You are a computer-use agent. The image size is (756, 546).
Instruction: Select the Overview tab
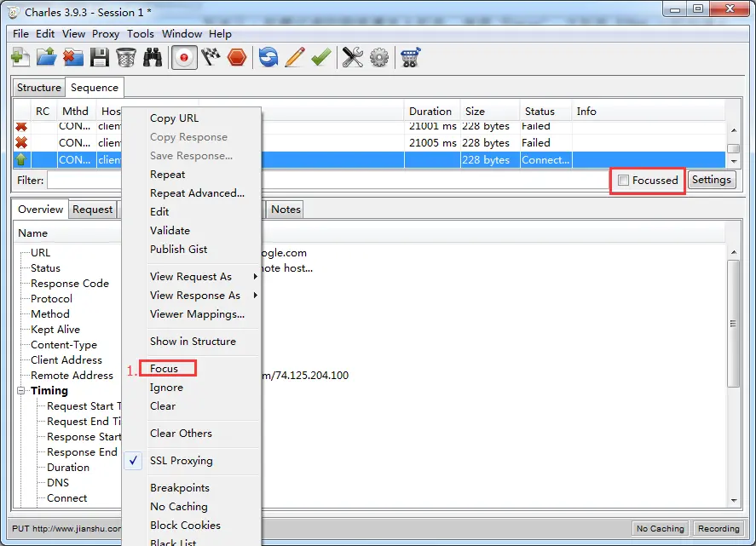point(41,210)
